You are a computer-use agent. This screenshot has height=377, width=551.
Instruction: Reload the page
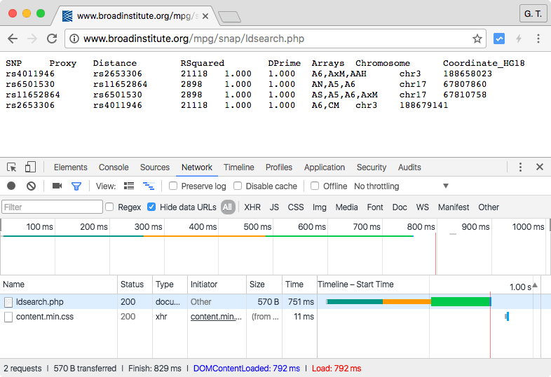pyautogui.click(x=52, y=39)
